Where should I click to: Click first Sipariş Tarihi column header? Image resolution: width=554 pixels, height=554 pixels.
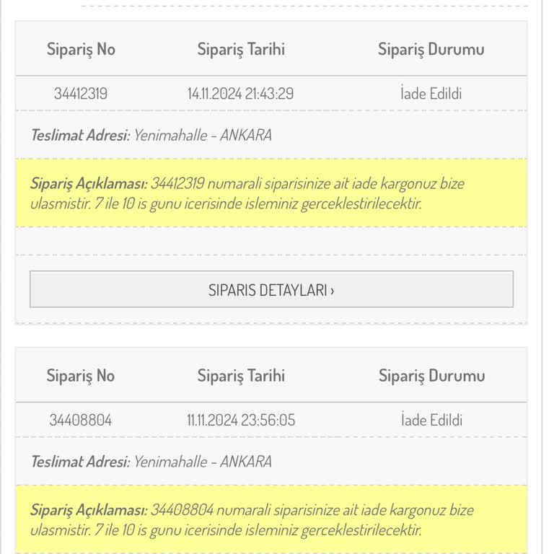click(x=241, y=49)
